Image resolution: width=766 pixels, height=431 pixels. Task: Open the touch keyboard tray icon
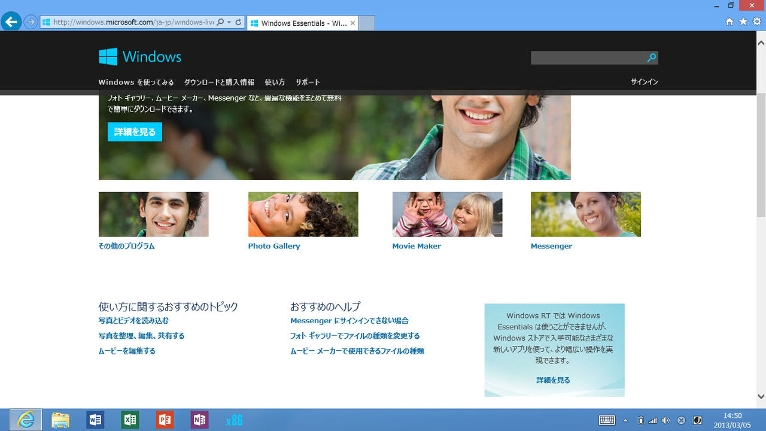[x=607, y=420]
